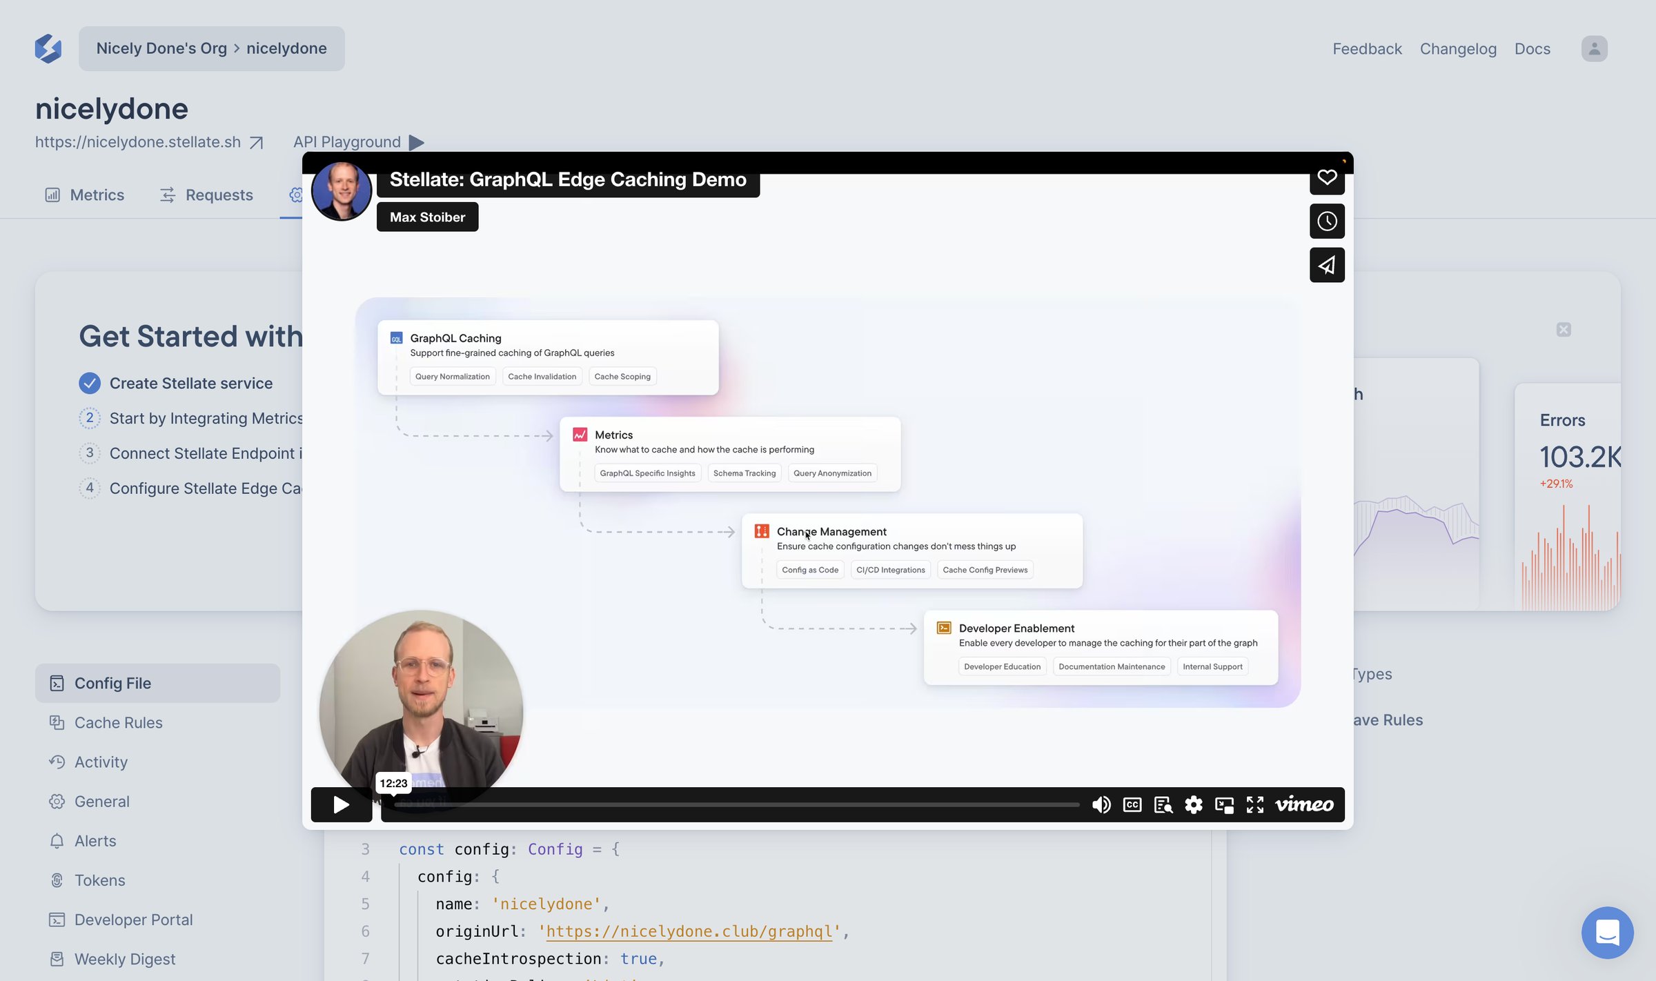The width and height of the screenshot is (1656, 981).
Task: Toggle picture-in-picture mode
Action: 1224,804
